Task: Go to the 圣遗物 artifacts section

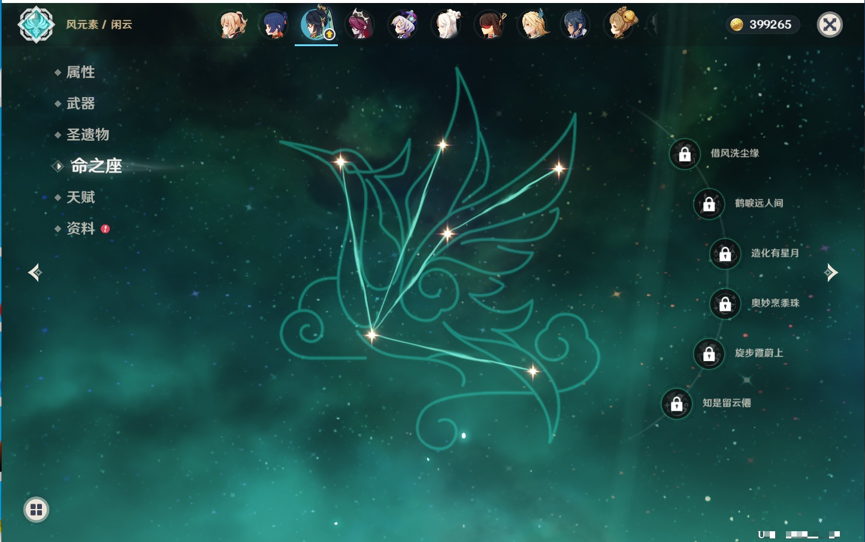Action: (x=87, y=135)
